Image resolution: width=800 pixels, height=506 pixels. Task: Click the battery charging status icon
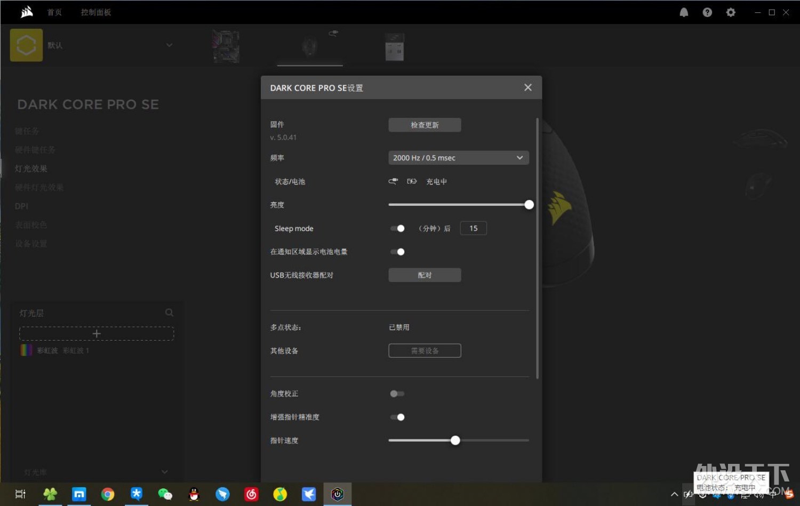pos(412,181)
